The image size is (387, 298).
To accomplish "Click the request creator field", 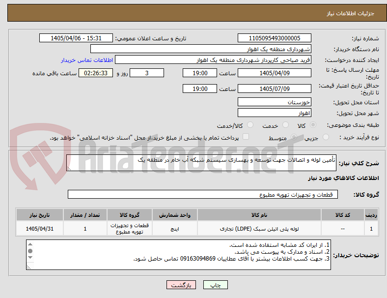I will point(213,60).
